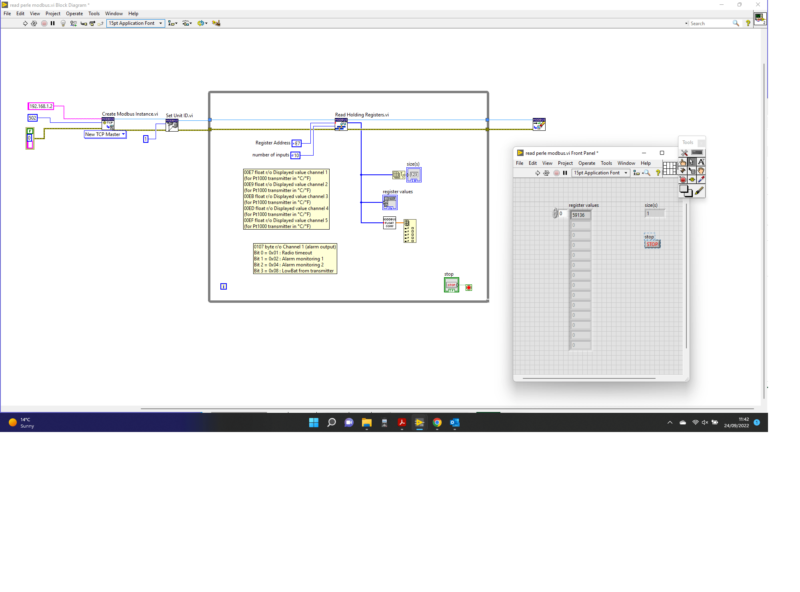Open File Explorer from taskbar
800x592 pixels.
coord(367,423)
